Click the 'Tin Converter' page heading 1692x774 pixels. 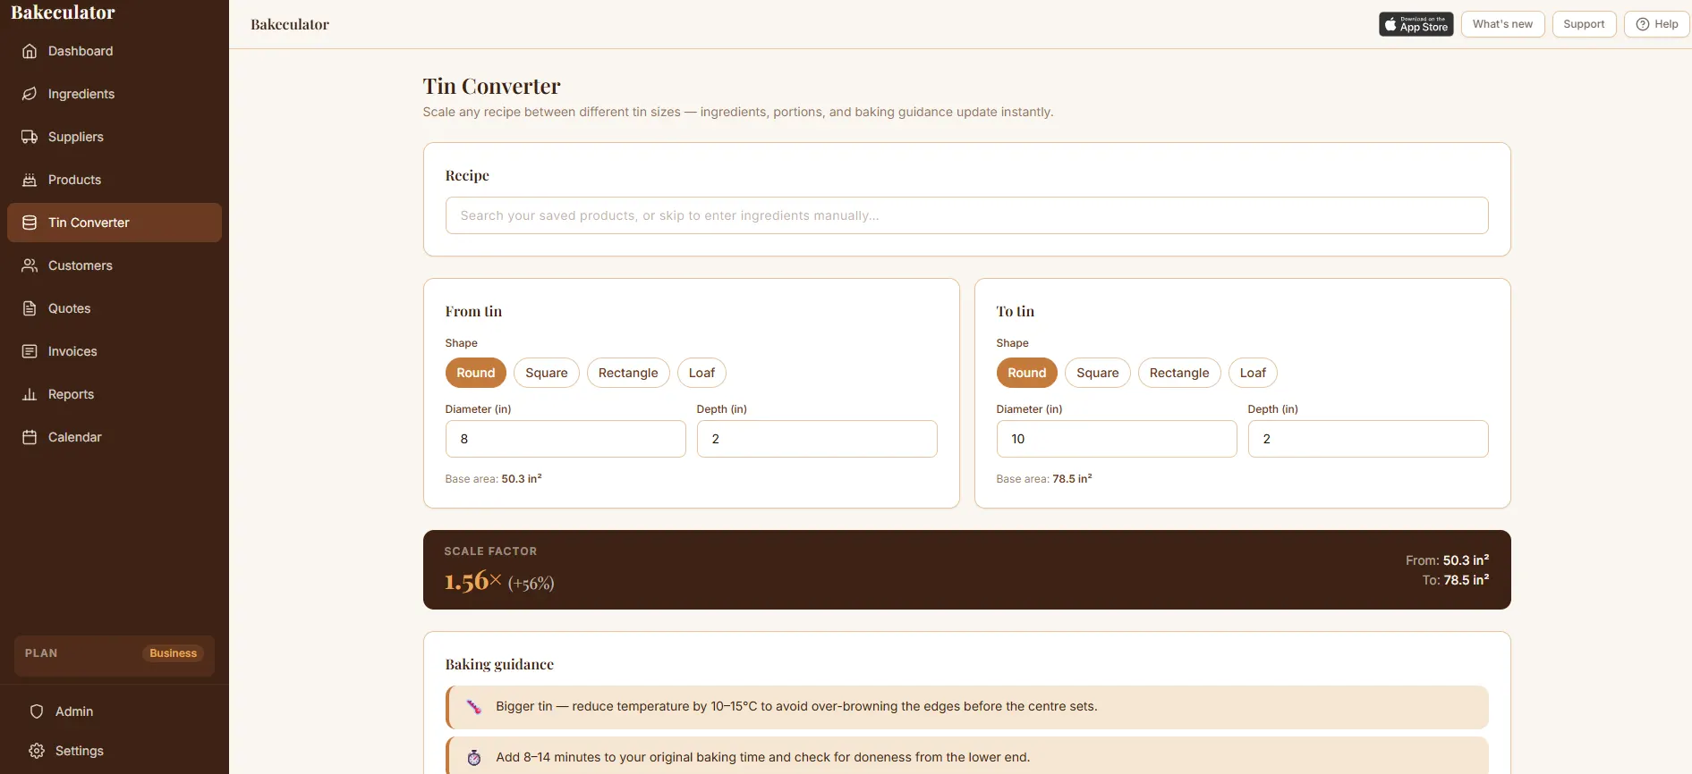492,87
